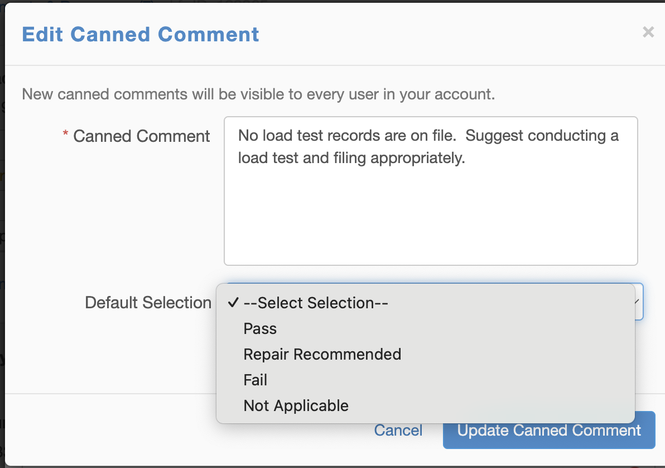The image size is (665, 468).
Task: Click the 'load test and filing appropriately' line
Action: (351, 158)
